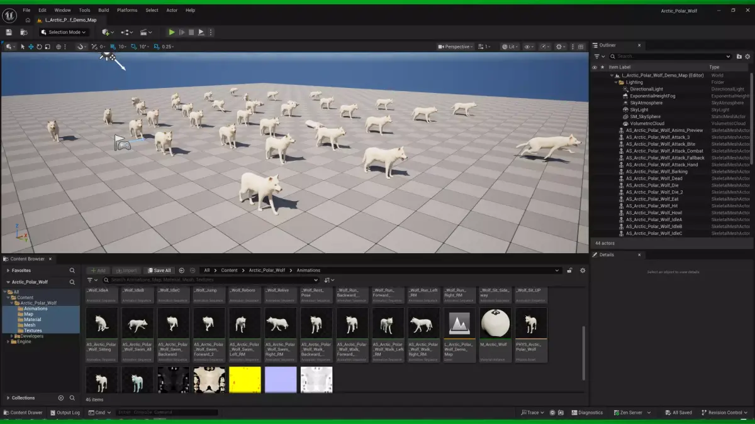Open the Revision Control dropdown

click(725, 413)
